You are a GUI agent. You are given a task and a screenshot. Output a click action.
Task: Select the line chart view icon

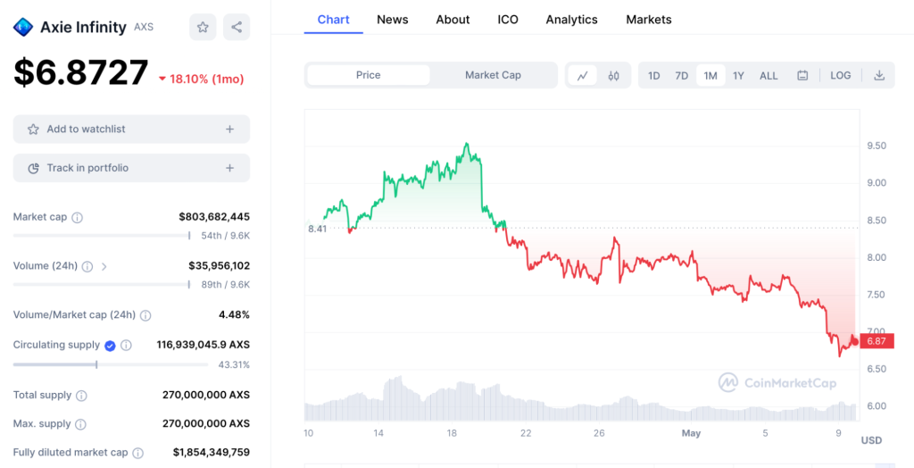tap(582, 75)
